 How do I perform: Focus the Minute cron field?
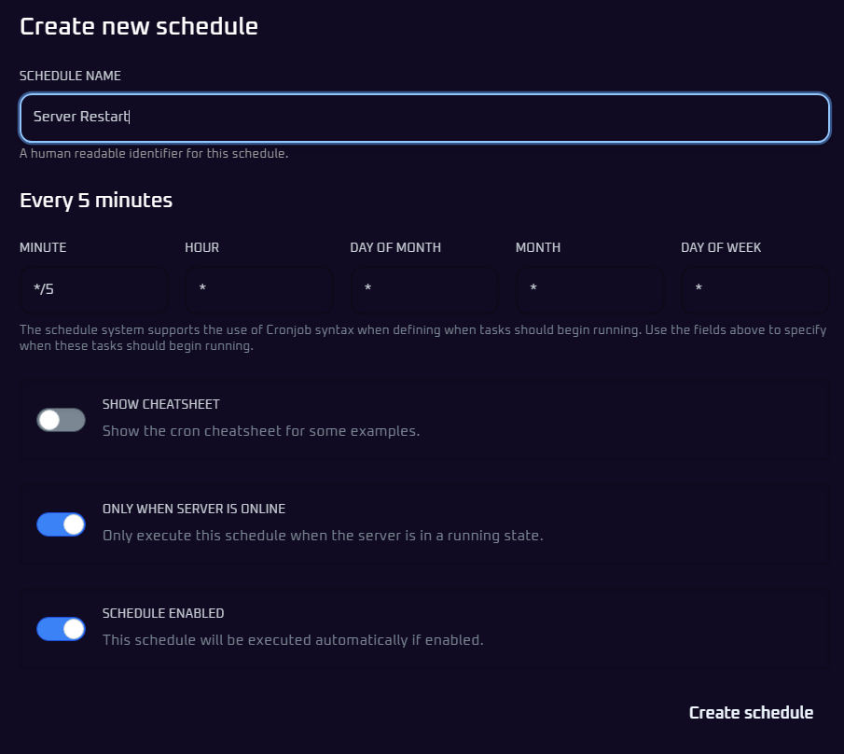pos(94,289)
